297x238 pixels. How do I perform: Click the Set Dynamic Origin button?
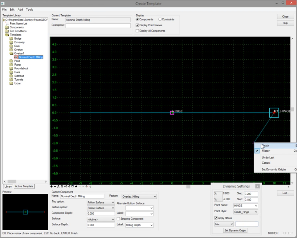click(x=235, y=230)
